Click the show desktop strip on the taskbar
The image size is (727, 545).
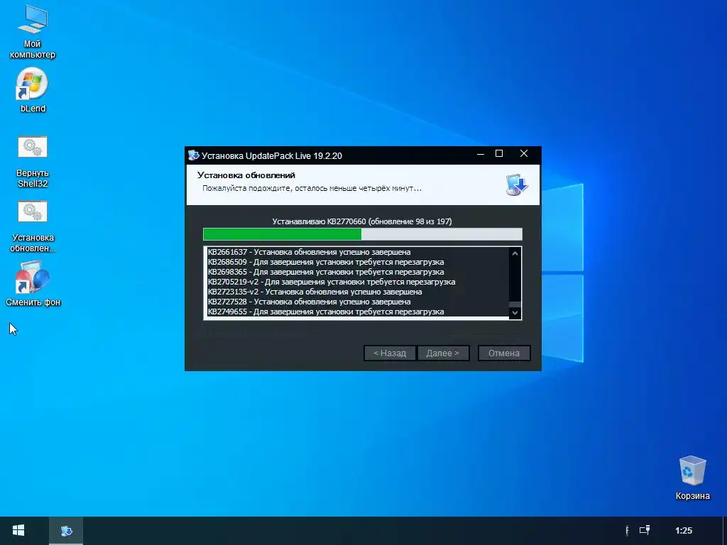click(x=725, y=531)
